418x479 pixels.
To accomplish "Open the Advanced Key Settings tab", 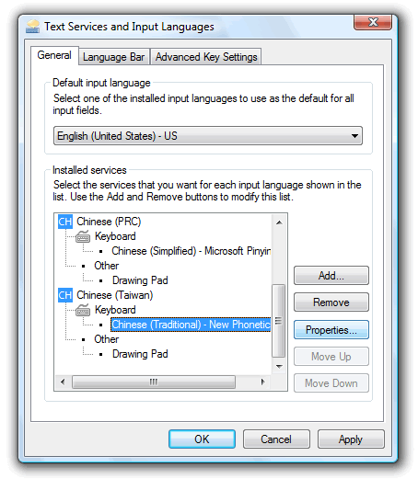I will point(206,57).
